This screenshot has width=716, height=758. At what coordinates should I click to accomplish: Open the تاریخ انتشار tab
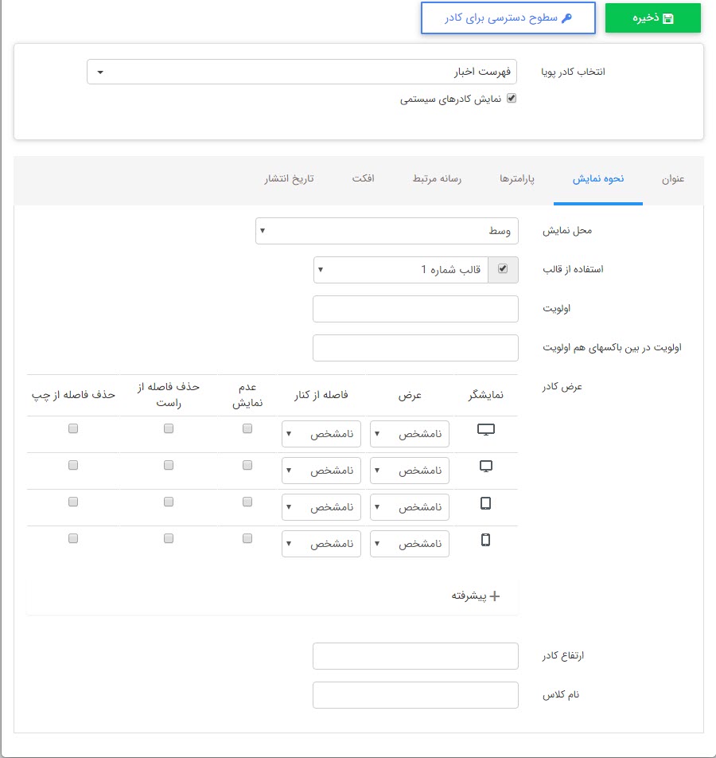288,179
